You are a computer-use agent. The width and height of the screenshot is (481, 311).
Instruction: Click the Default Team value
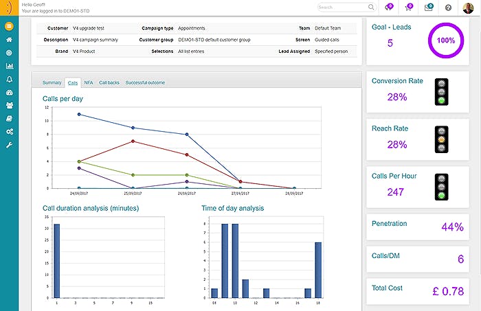pos(328,28)
